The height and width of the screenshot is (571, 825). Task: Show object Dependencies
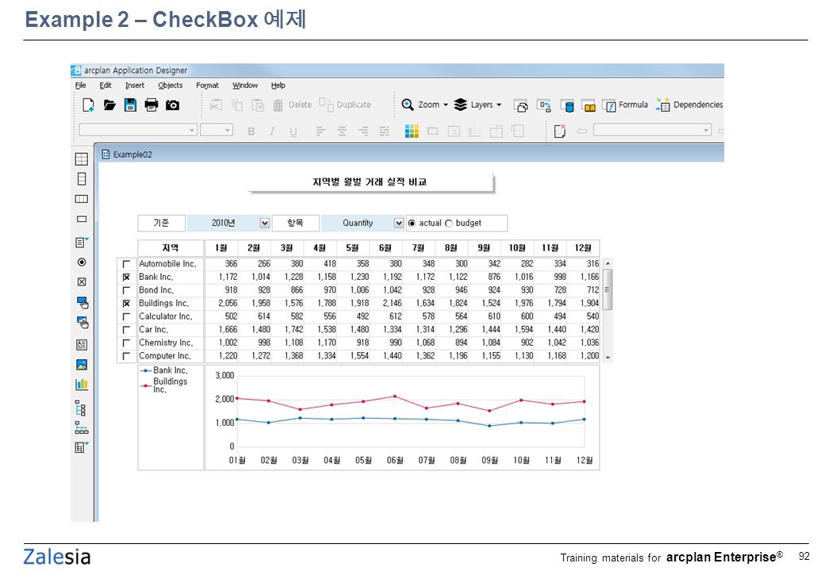[x=689, y=105]
